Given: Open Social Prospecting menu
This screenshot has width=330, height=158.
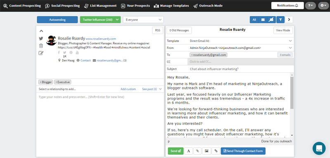Looking at the screenshot, I should (x=63, y=6).
